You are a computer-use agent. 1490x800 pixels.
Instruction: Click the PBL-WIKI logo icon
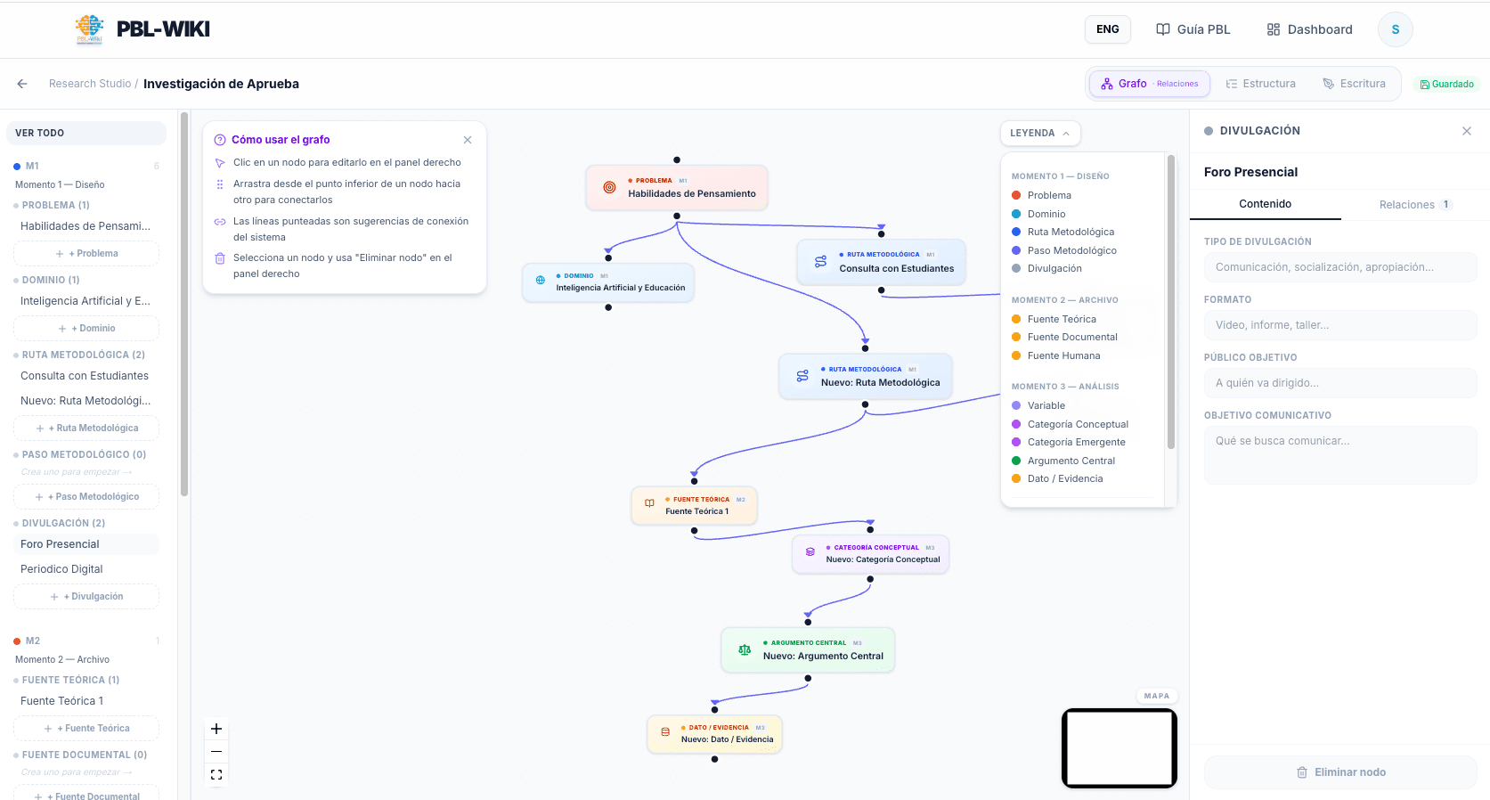tap(89, 29)
